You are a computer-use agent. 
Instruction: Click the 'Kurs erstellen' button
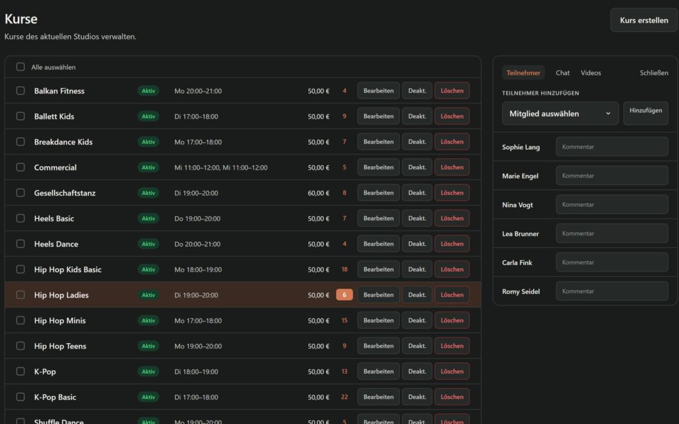pos(643,20)
